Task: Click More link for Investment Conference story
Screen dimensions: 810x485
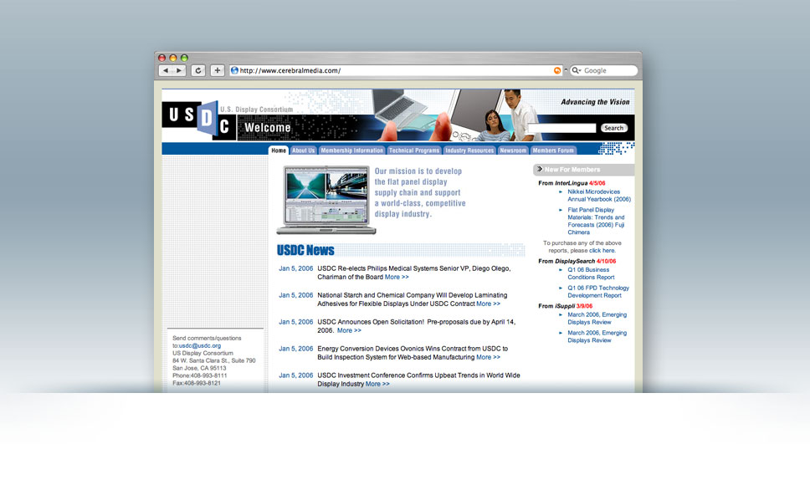Action: point(377,385)
